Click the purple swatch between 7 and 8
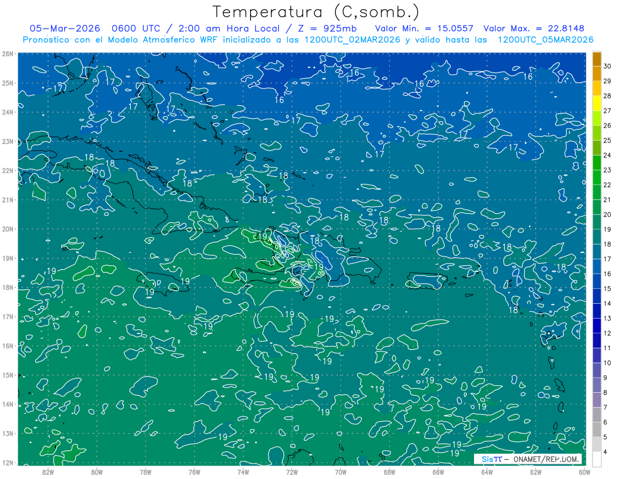 point(597,399)
